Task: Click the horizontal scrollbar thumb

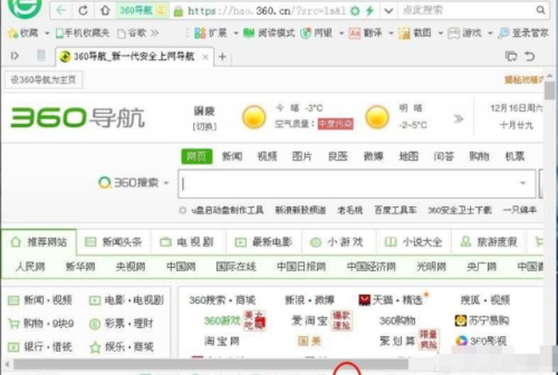Action: [210, 364]
